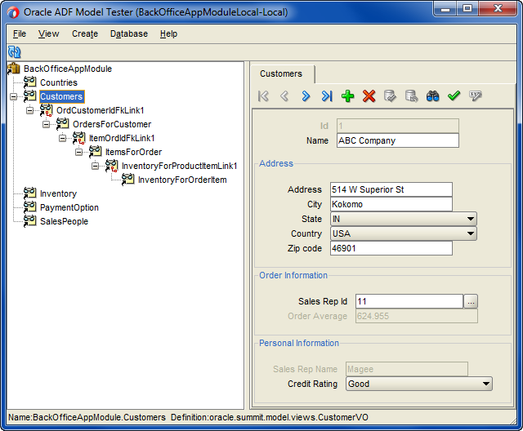Image resolution: width=523 pixels, height=431 pixels.
Task: Click the InventoryForOrderItem view icon
Action: click(x=127, y=180)
